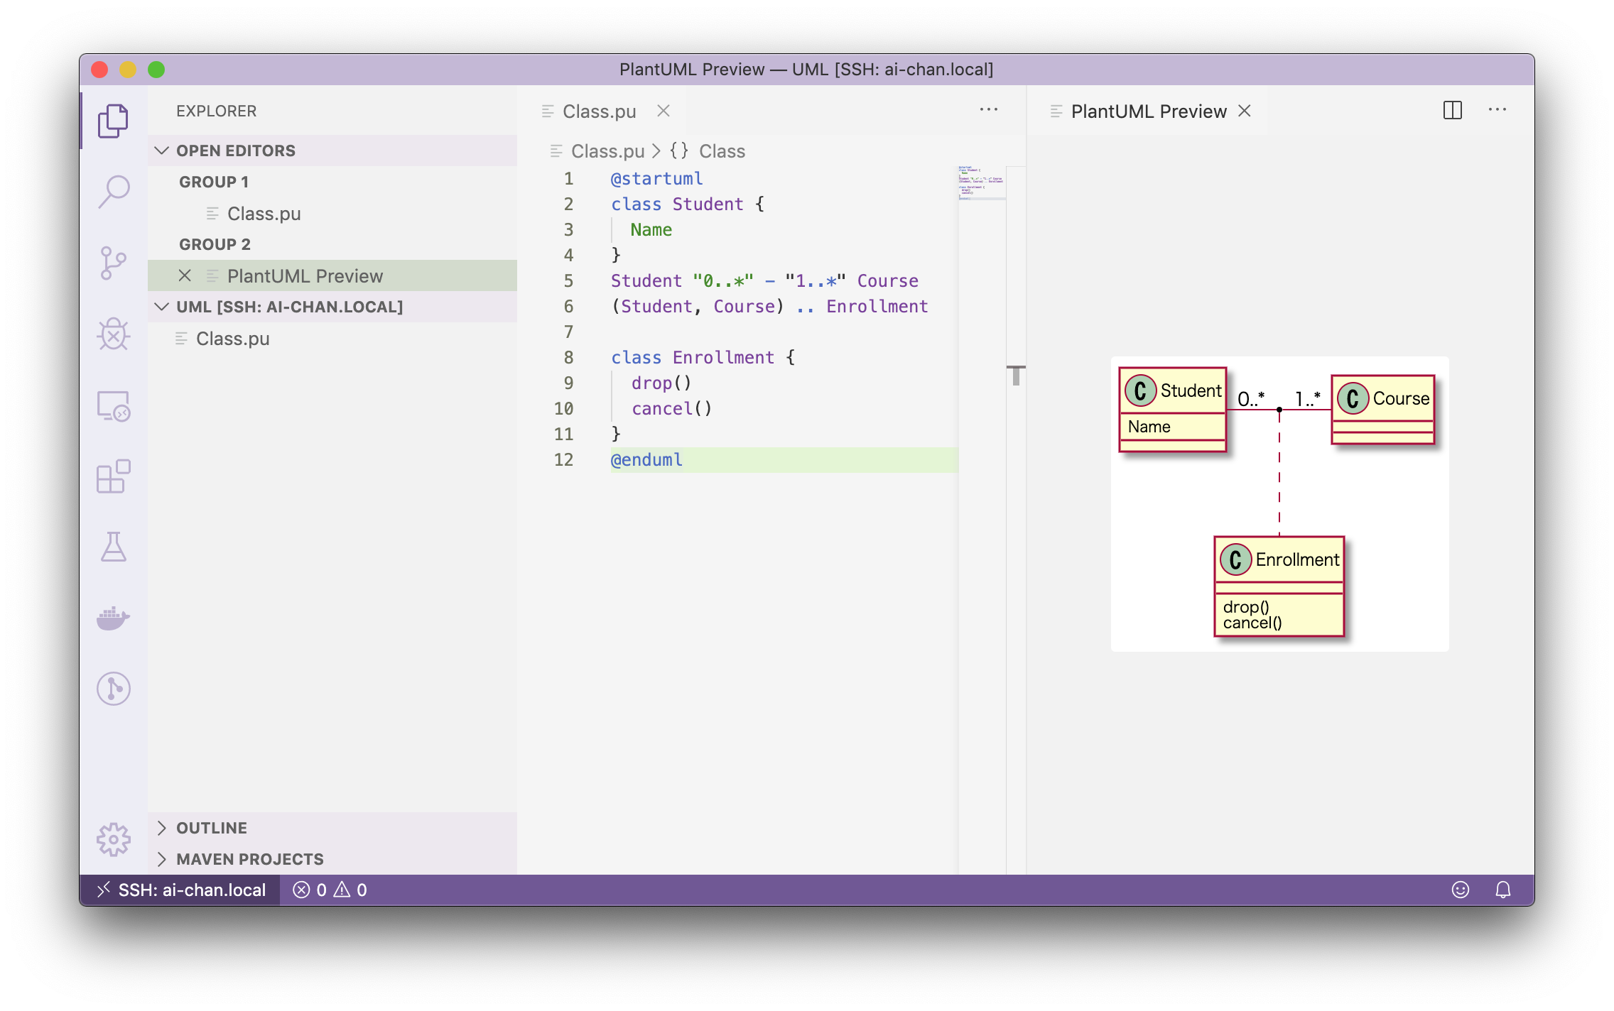The width and height of the screenshot is (1614, 1011).
Task: Check errors and warnings in status bar
Action: click(x=330, y=890)
